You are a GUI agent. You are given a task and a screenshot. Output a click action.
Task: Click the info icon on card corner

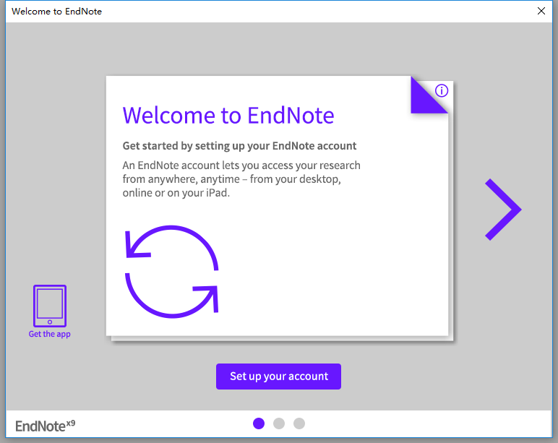click(442, 91)
